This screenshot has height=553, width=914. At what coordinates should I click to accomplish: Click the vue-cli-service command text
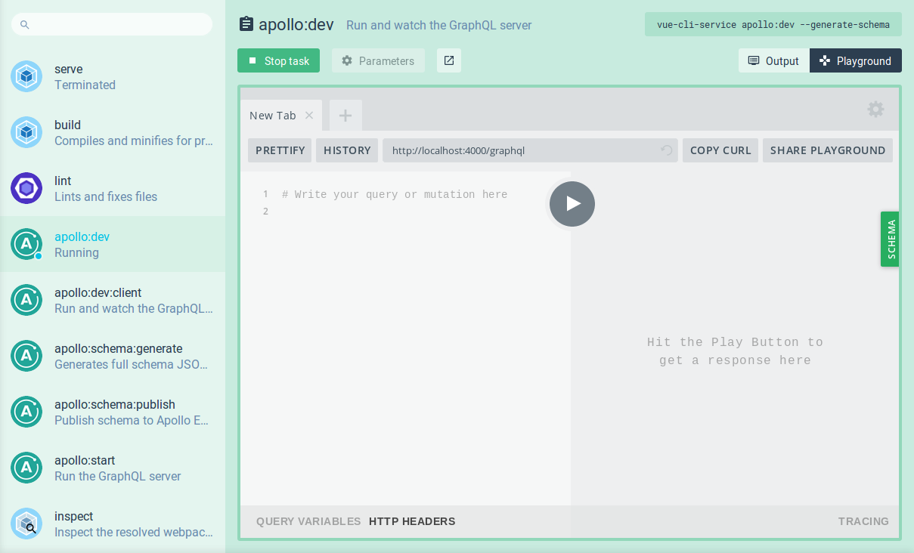tap(773, 24)
